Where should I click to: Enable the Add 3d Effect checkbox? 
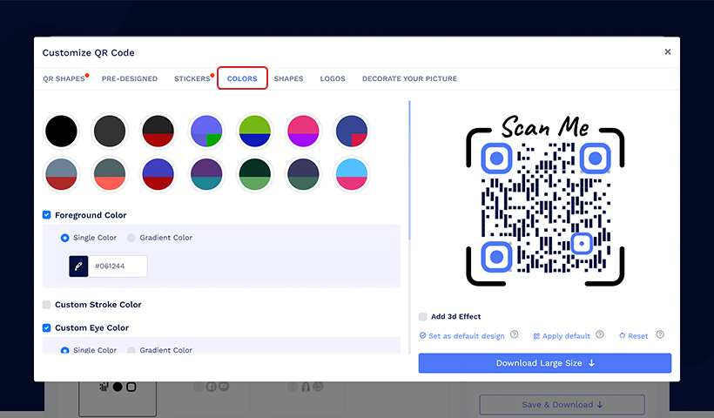click(422, 316)
